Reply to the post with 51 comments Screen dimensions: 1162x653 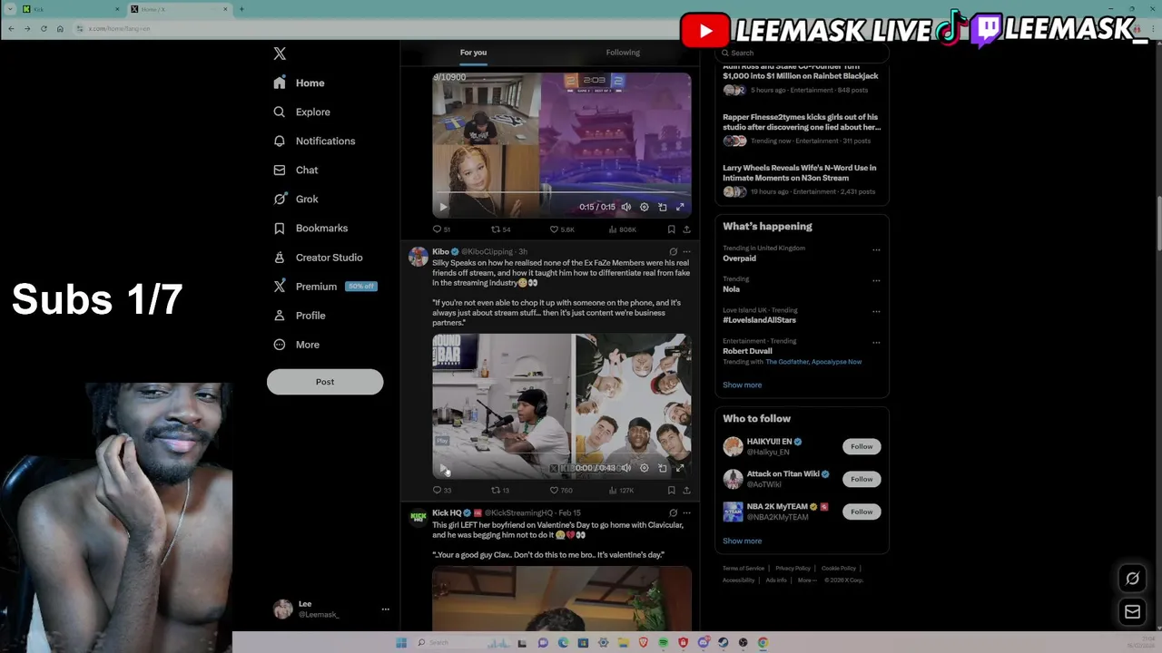click(x=442, y=229)
